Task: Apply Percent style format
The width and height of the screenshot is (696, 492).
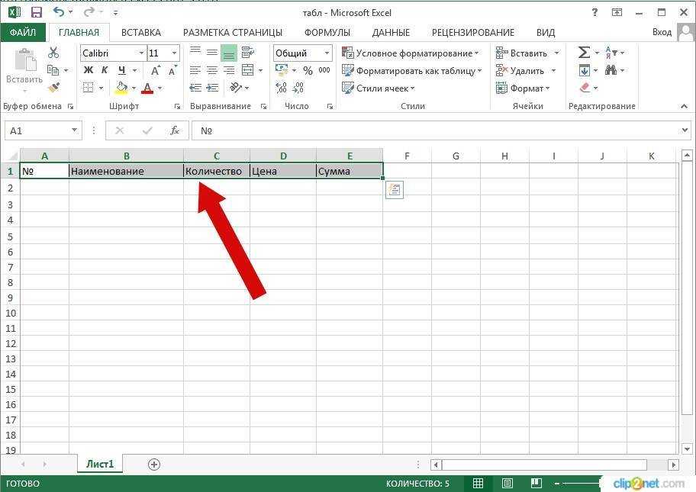Action: tap(308, 70)
